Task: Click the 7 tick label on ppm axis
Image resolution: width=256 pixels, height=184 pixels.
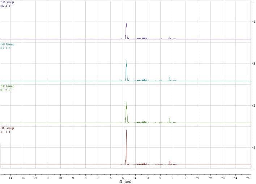Action: point(98,178)
